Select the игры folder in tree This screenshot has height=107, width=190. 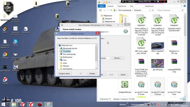pos(64,63)
